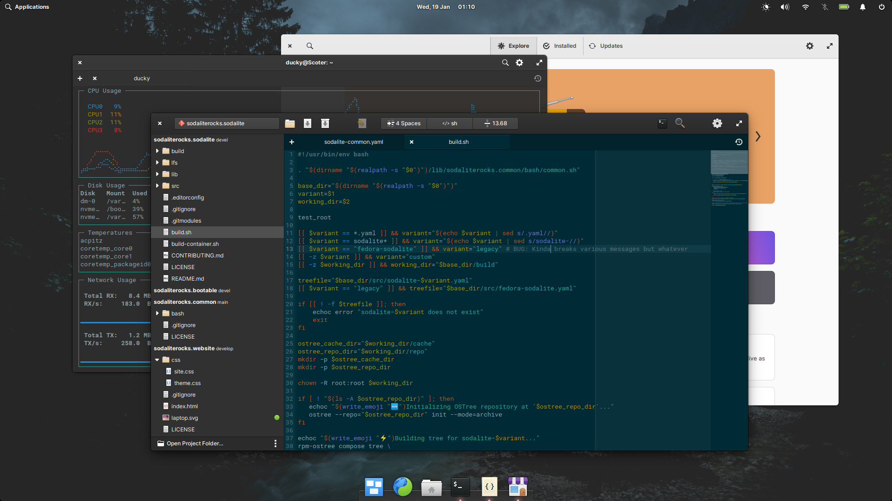Click the revert file icon
The image size is (892, 501).
[362, 123]
